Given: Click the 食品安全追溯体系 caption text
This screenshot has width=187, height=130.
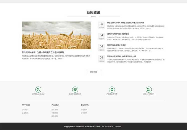Looking at the screenshot, I should (x=75, y=94).
